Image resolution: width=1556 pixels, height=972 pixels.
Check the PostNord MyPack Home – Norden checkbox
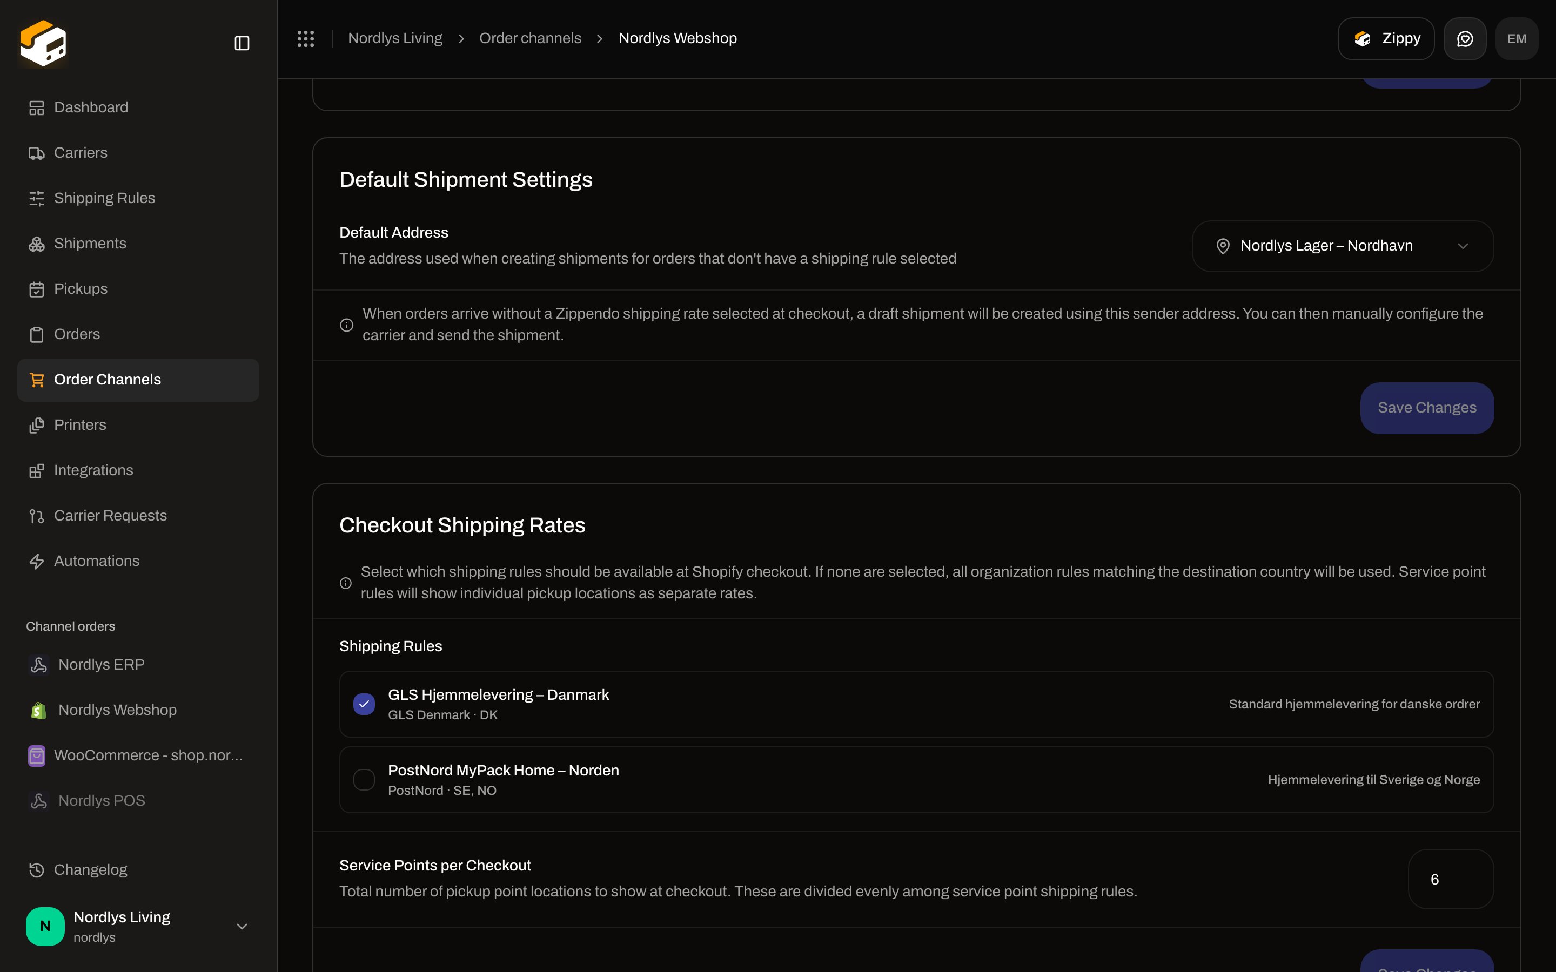(x=364, y=780)
